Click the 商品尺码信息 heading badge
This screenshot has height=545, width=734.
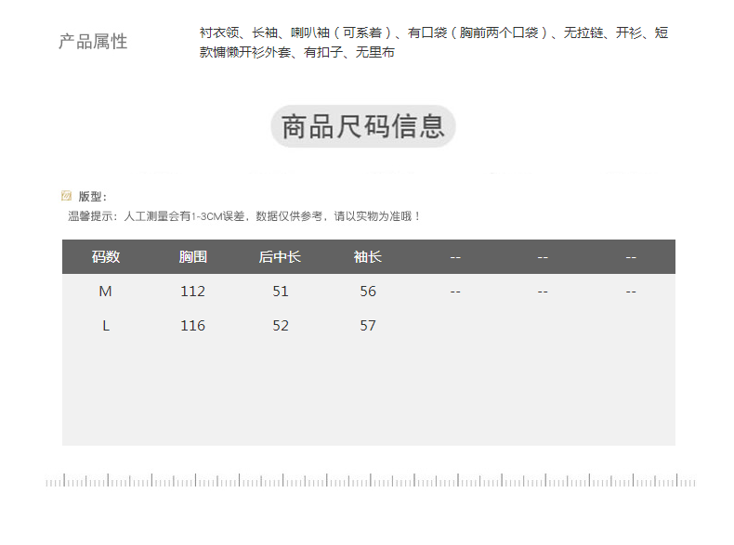click(362, 126)
